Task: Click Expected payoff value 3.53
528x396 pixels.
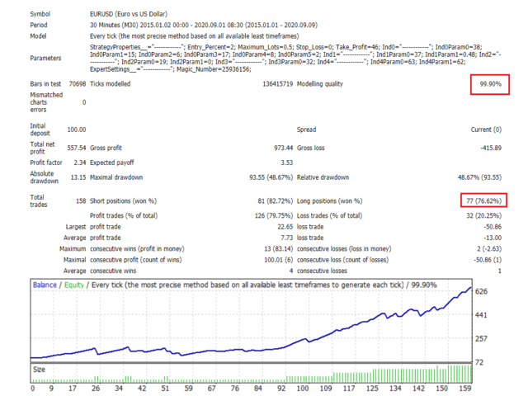Action: pyautogui.click(x=287, y=163)
